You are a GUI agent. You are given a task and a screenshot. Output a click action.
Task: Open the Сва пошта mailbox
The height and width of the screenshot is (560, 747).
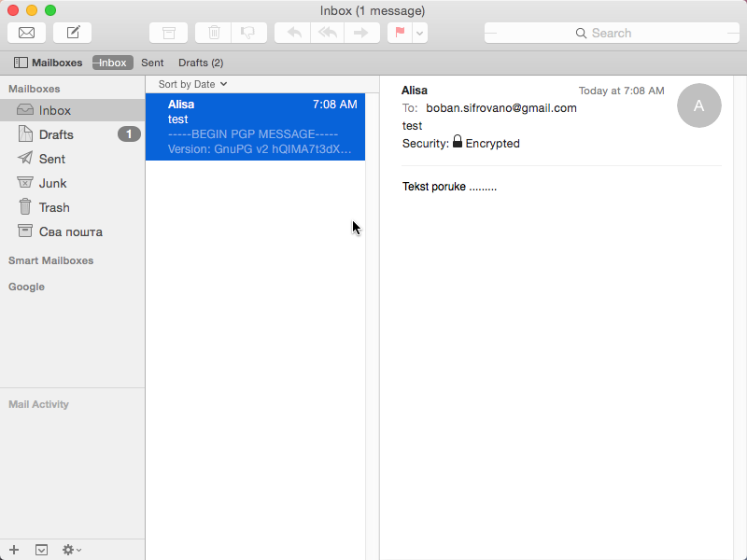(x=73, y=231)
